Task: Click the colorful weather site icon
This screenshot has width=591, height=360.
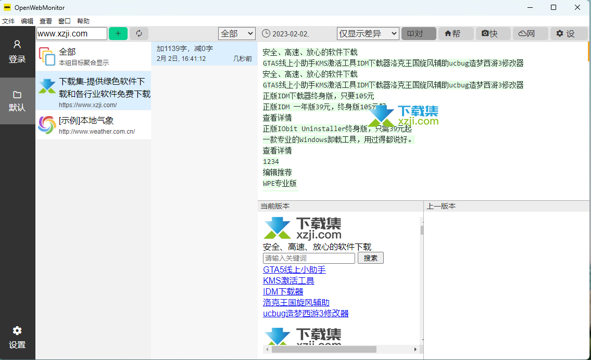Action: (47, 125)
